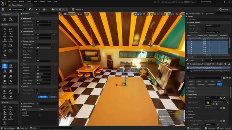Open the Column Mode dropdown
The height and width of the screenshot is (130, 232).
(x=212, y=32)
